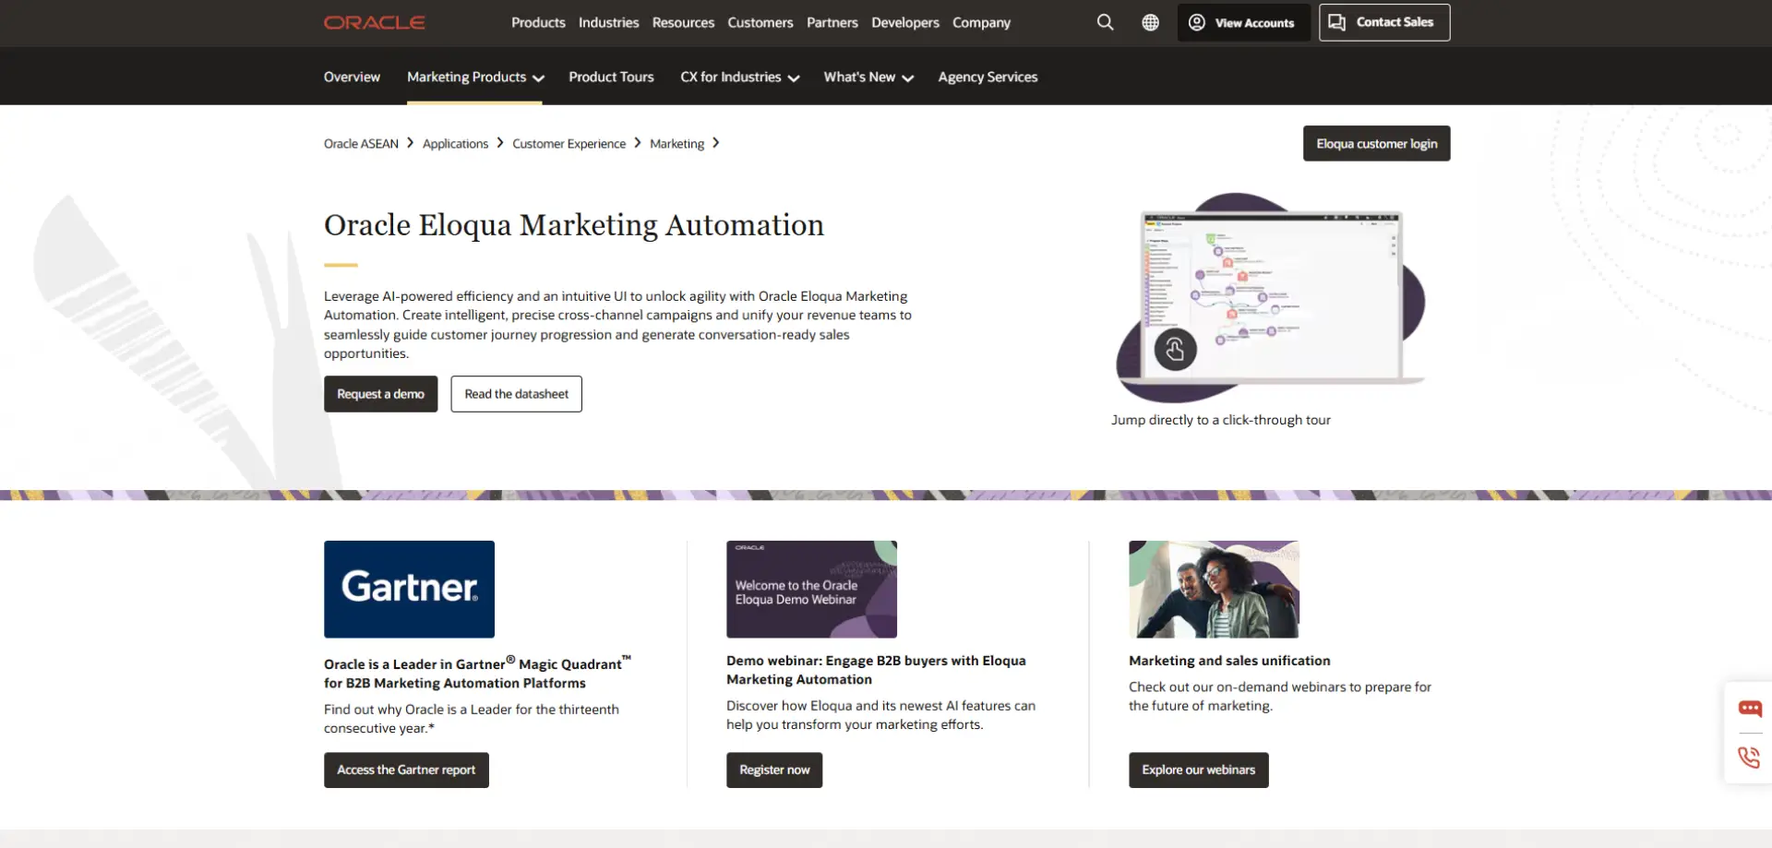The image size is (1772, 848).
Task: Open the Gartner logo thumbnail
Action: point(409,589)
